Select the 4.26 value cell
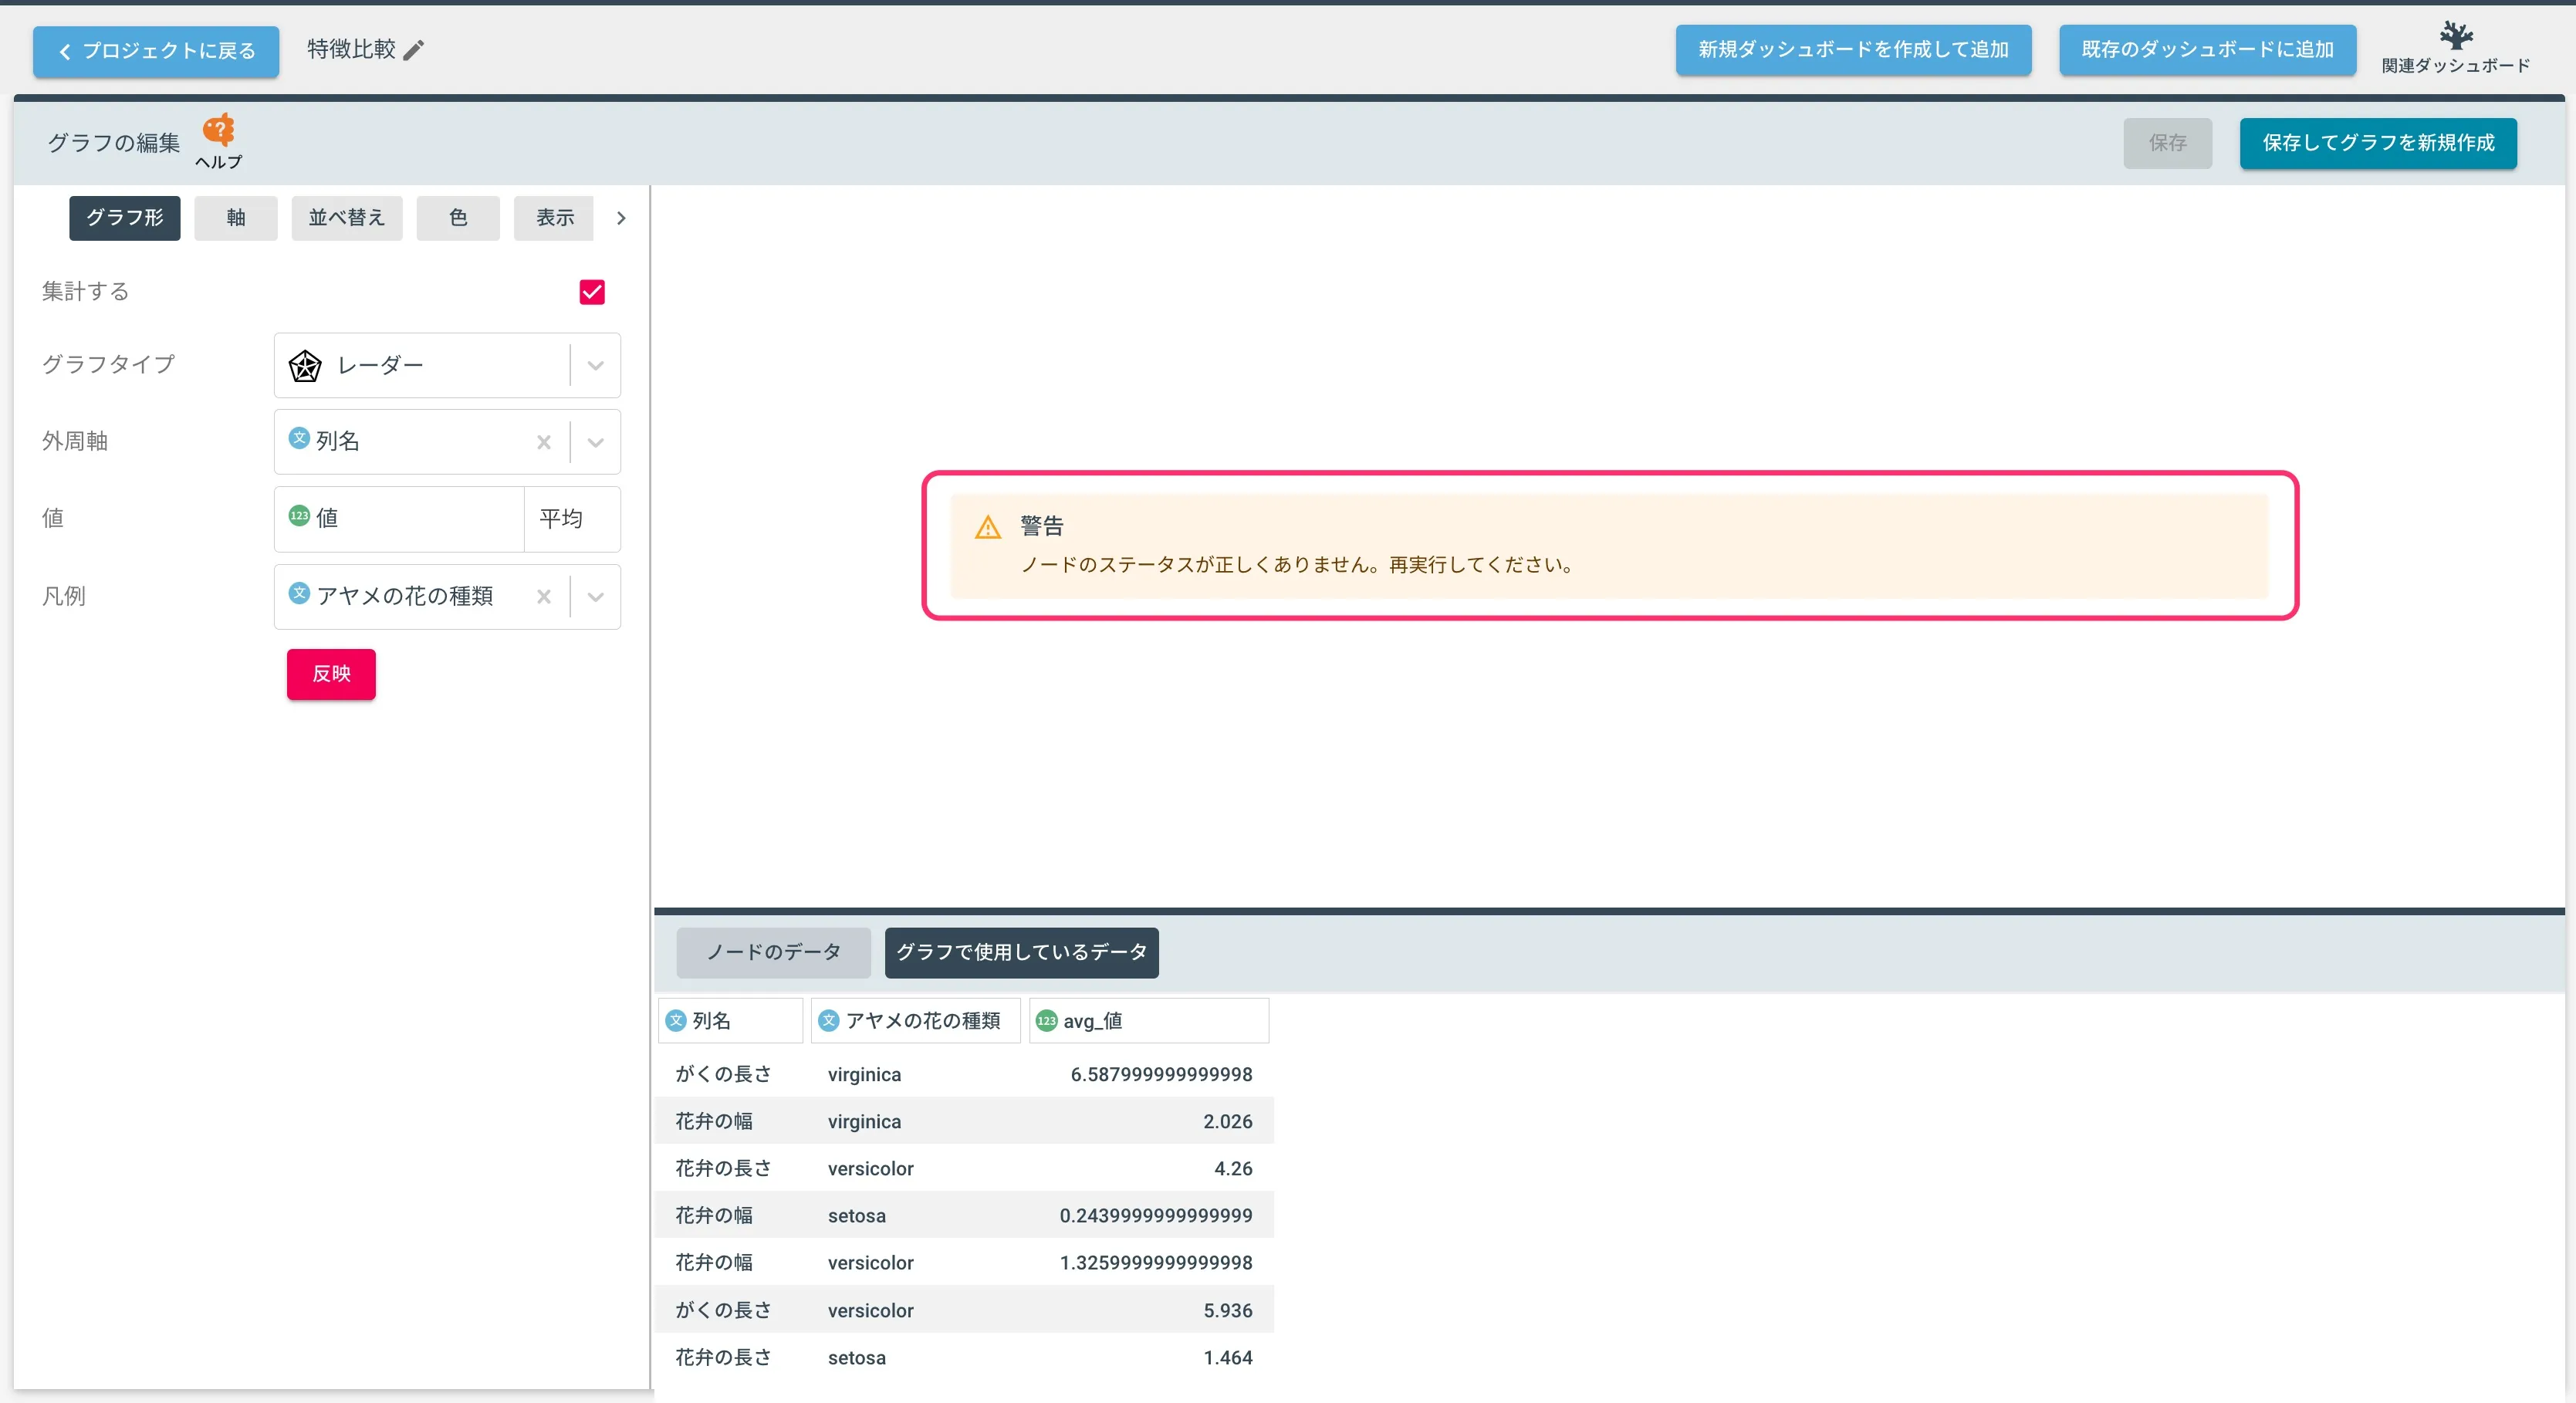Screen dimensions: 2576x1403 1233,1168
